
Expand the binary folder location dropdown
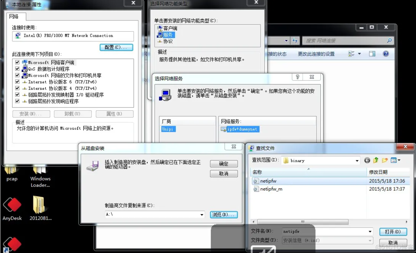pos(357,161)
